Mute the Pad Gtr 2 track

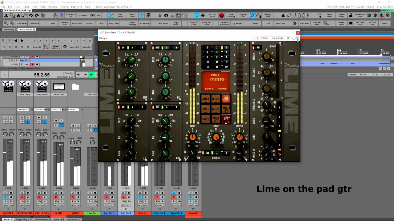12,60
